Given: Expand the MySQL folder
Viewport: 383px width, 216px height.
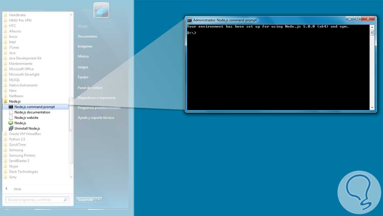Looking at the screenshot, I should pos(14,80).
